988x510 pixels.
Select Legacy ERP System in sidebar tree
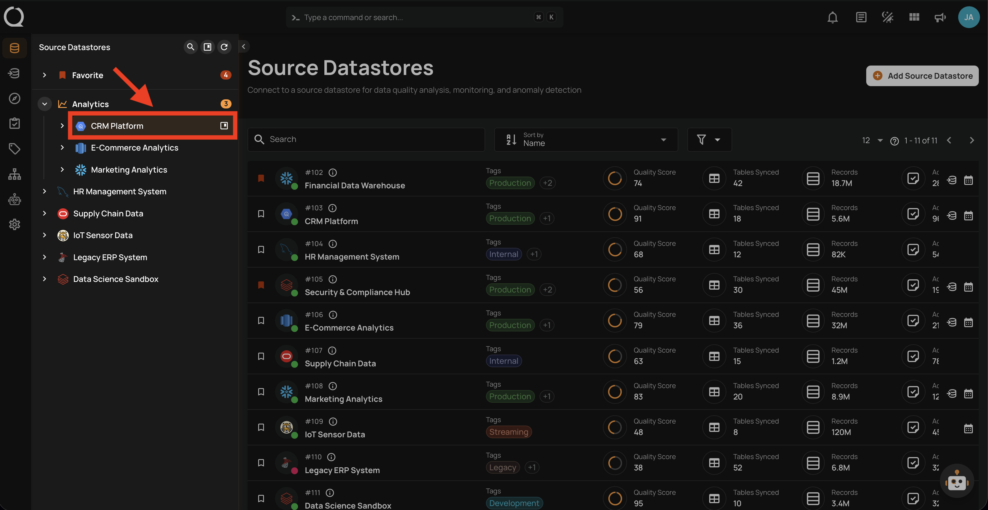tap(110, 257)
